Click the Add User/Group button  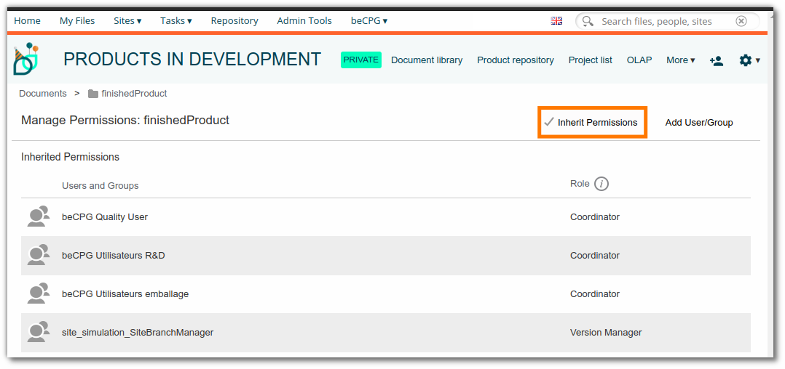pyautogui.click(x=699, y=123)
